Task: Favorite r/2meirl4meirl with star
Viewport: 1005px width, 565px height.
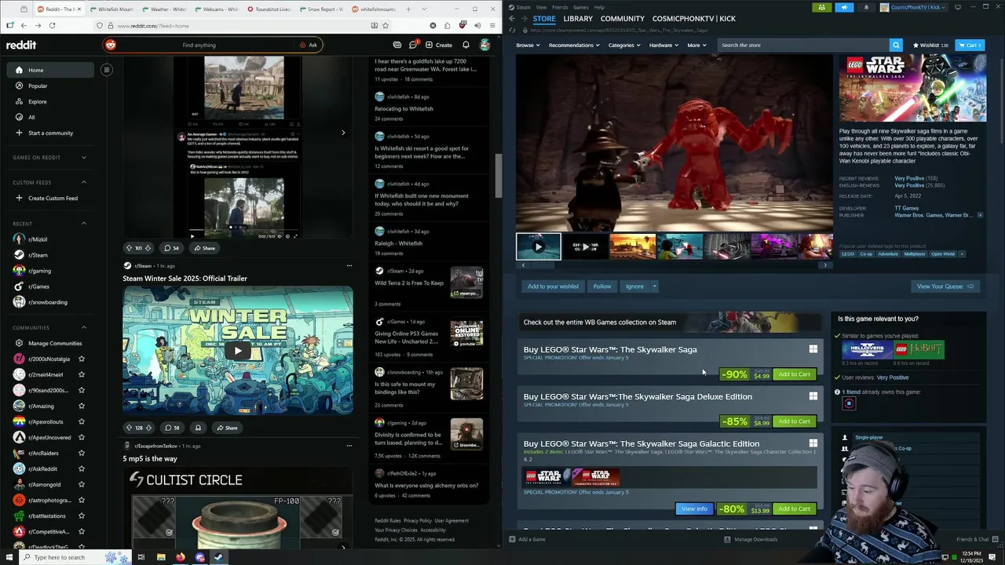Action: (81, 374)
